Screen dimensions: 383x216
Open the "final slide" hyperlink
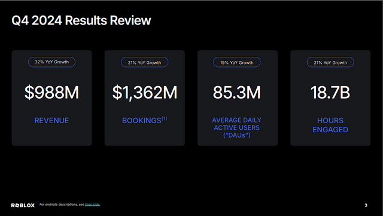click(92, 205)
